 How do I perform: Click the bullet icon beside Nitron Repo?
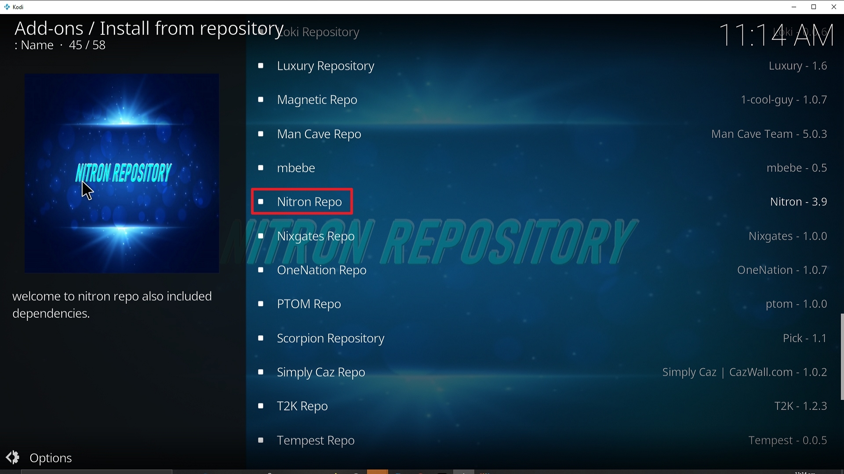coord(261,202)
